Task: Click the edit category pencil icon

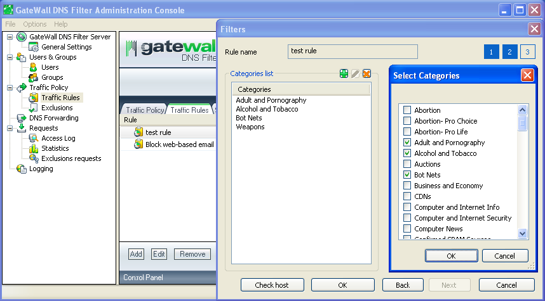Action: [355, 74]
